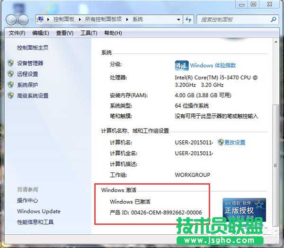Click the 更改设置 link
Viewport: 284px width, 248px height.
[x=235, y=143]
